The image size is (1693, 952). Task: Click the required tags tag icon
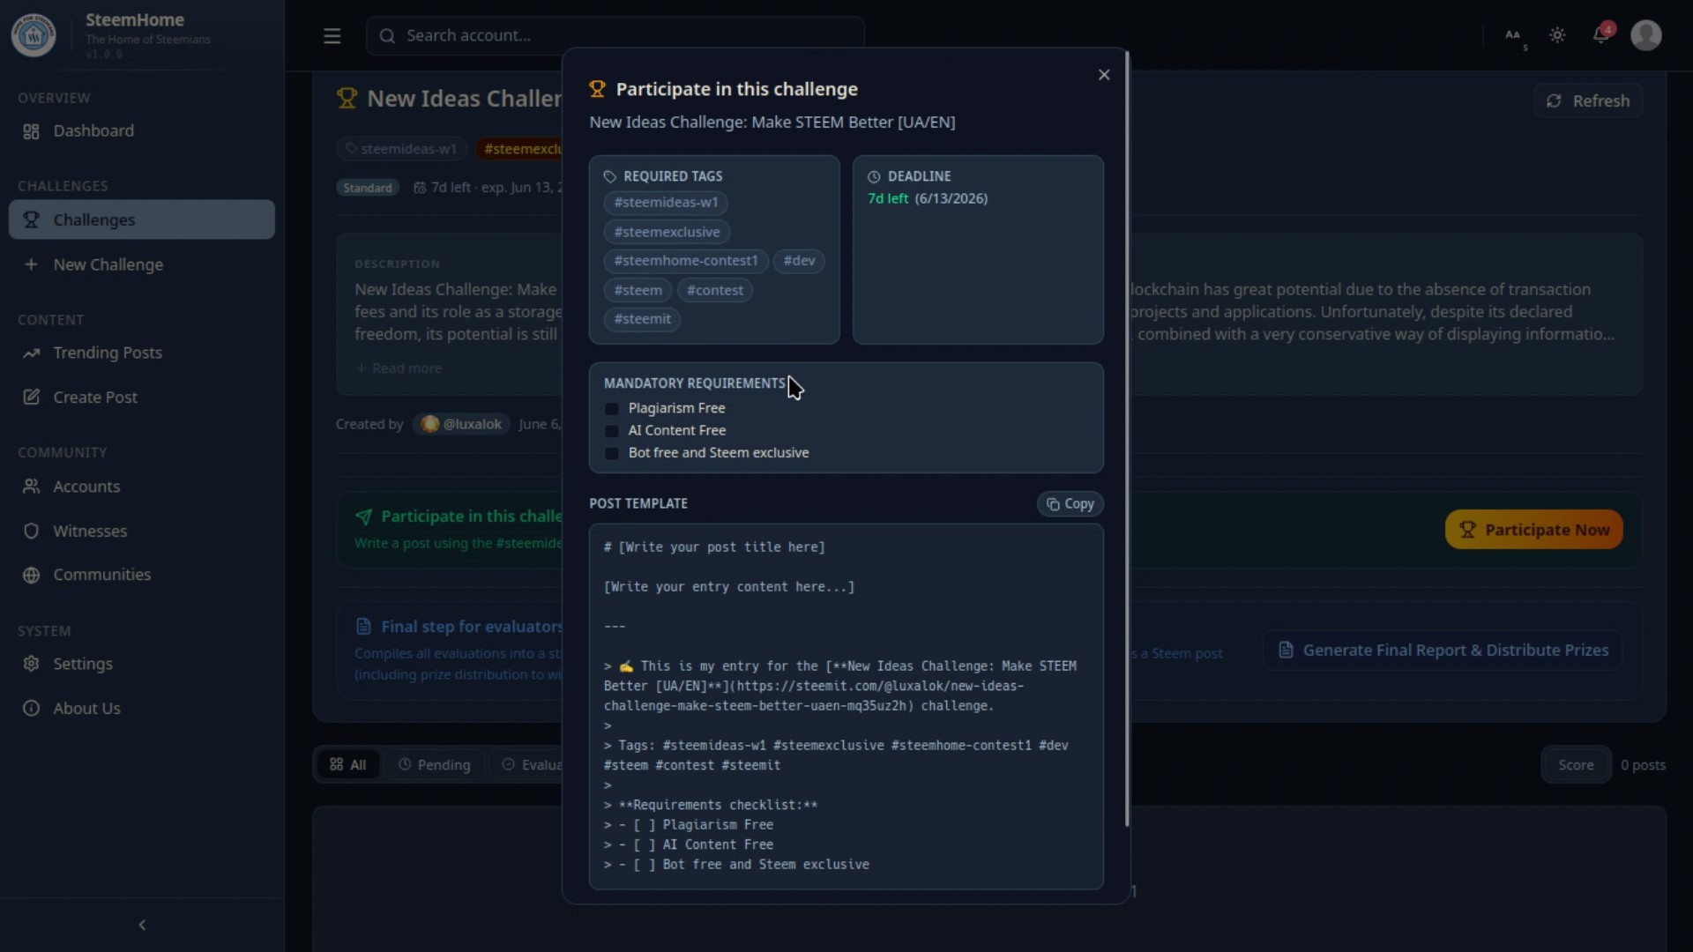(610, 177)
